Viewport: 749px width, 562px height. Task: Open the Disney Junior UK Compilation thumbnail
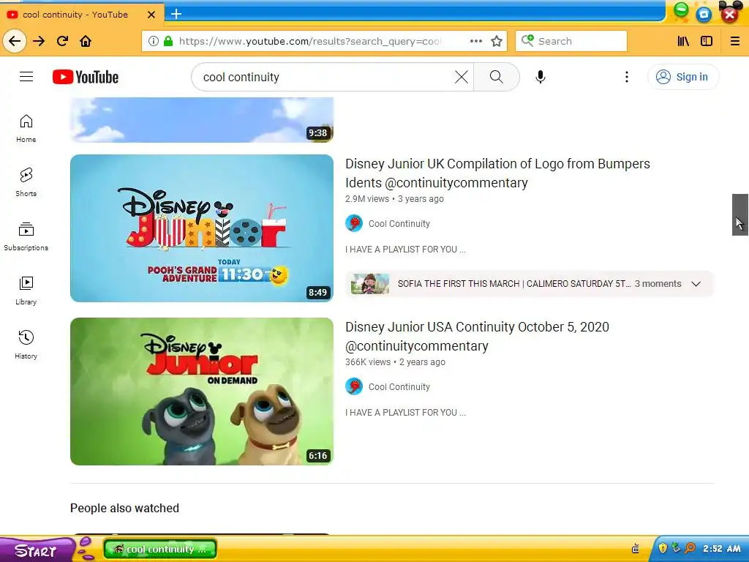coord(202,228)
